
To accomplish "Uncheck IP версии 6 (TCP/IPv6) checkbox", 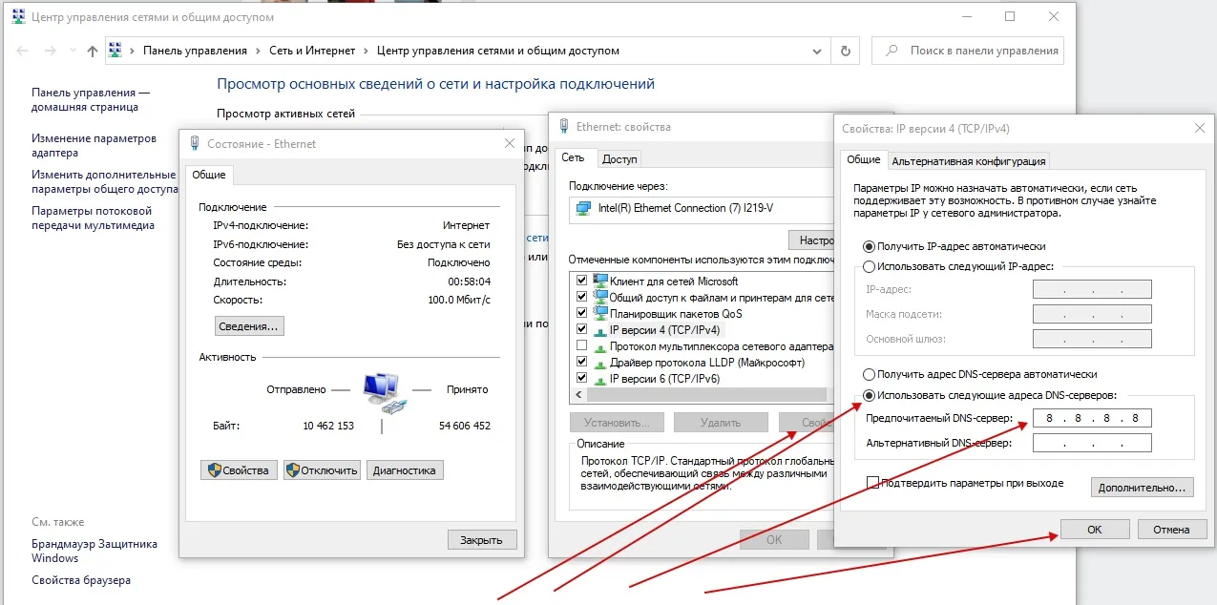I will tap(581, 379).
